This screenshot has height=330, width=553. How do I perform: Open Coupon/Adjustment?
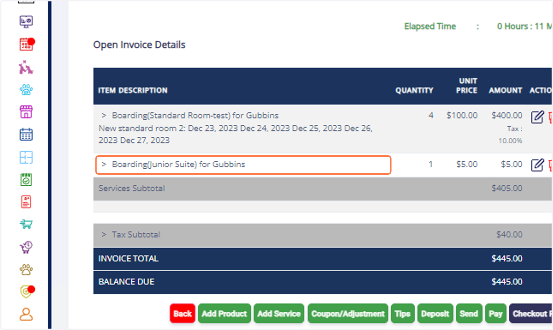[x=348, y=313]
